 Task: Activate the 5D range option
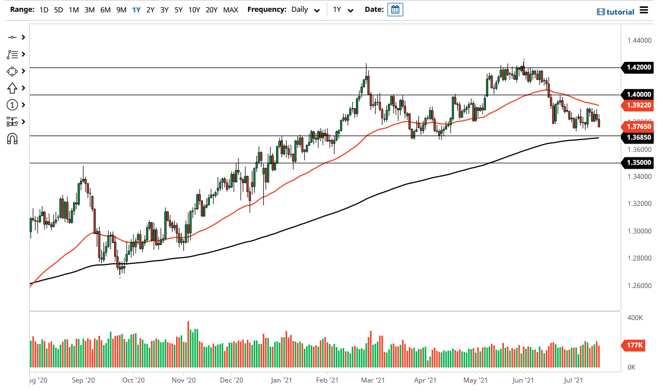point(58,10)
